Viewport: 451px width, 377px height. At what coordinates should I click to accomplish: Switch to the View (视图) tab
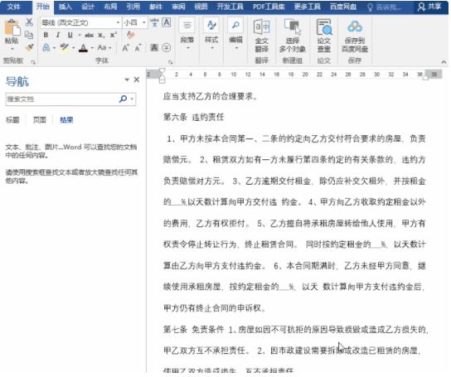[x=201, y=7]
